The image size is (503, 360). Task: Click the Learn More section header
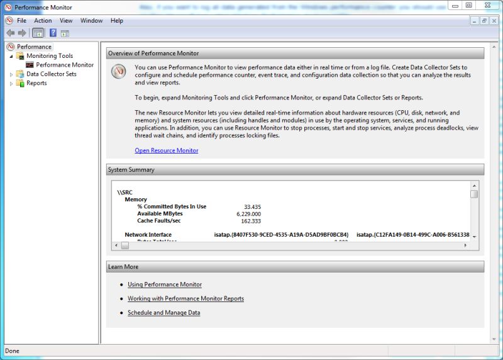[295, 267]
